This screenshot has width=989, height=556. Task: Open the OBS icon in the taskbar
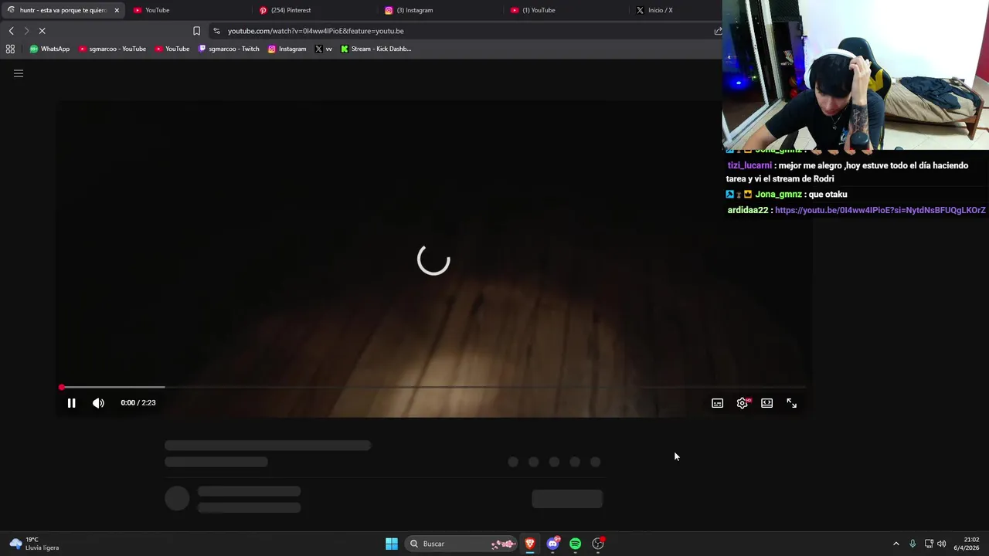click(x=598, y=544)
